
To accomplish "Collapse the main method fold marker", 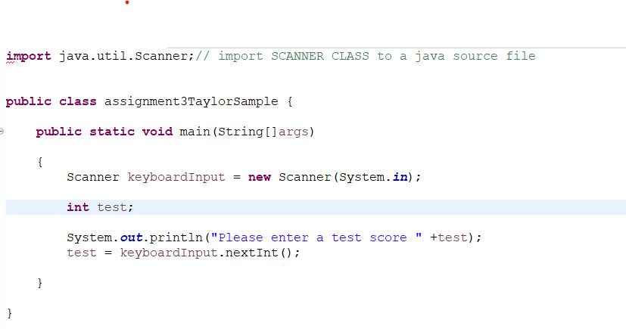I will [2, 131].
